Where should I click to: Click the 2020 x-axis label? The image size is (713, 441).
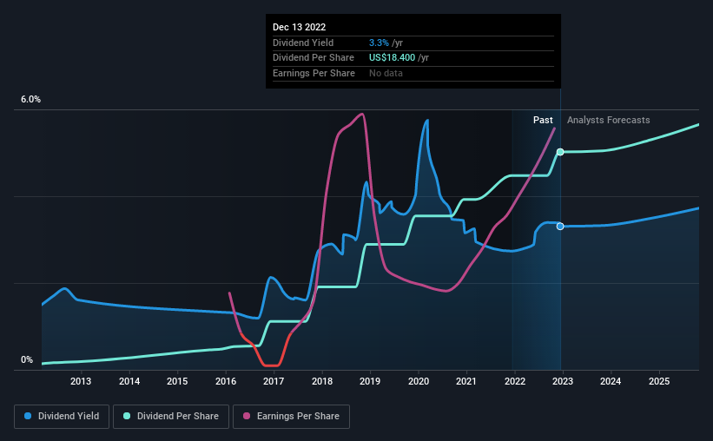point(419,381)
